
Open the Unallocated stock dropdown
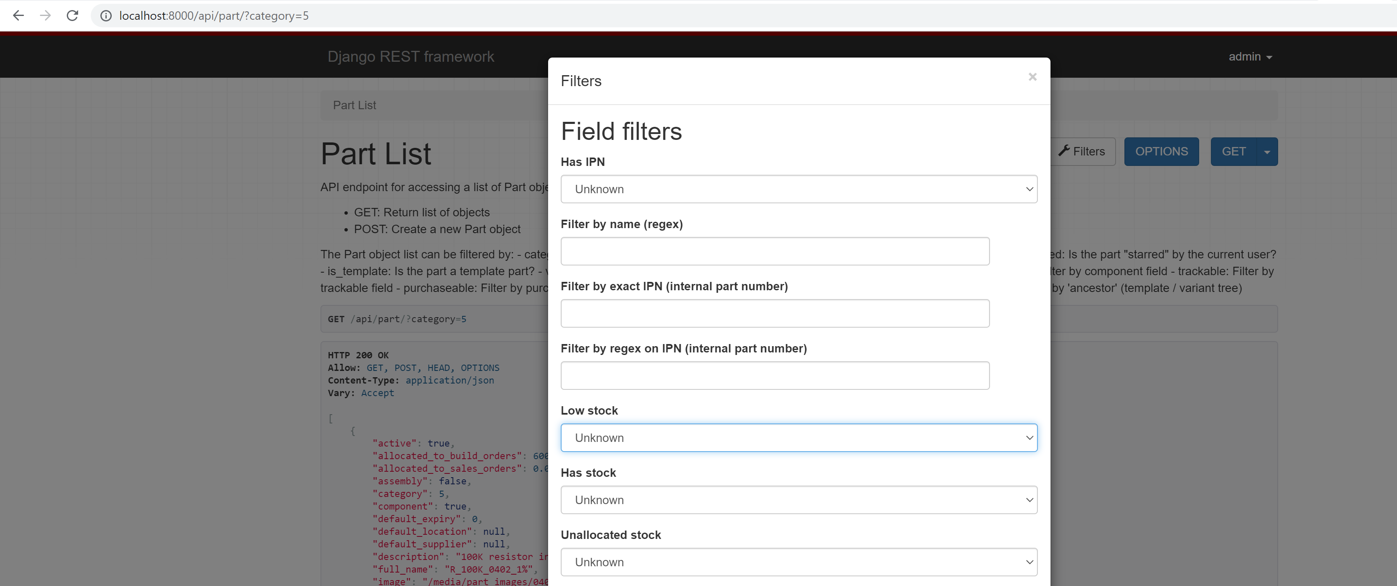[x=799, y=562]
